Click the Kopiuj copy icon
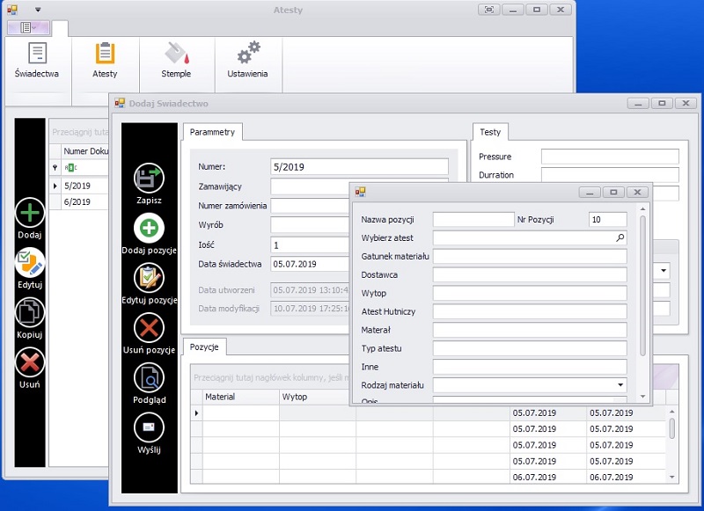This screenshot has height=511, width=704. pyautogui.click(x=30, y=312)
